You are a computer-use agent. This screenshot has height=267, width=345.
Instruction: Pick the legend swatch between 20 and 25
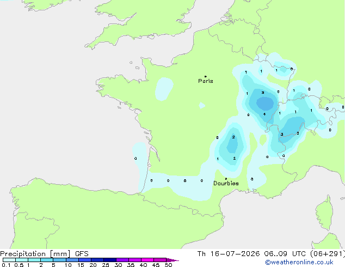pos(97,260)
